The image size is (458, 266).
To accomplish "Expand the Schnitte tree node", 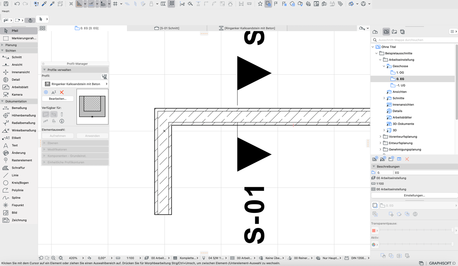I will tap(384, 98).
